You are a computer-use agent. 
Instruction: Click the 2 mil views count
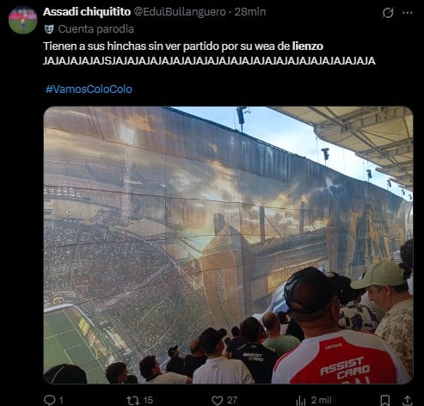[321, 400]
